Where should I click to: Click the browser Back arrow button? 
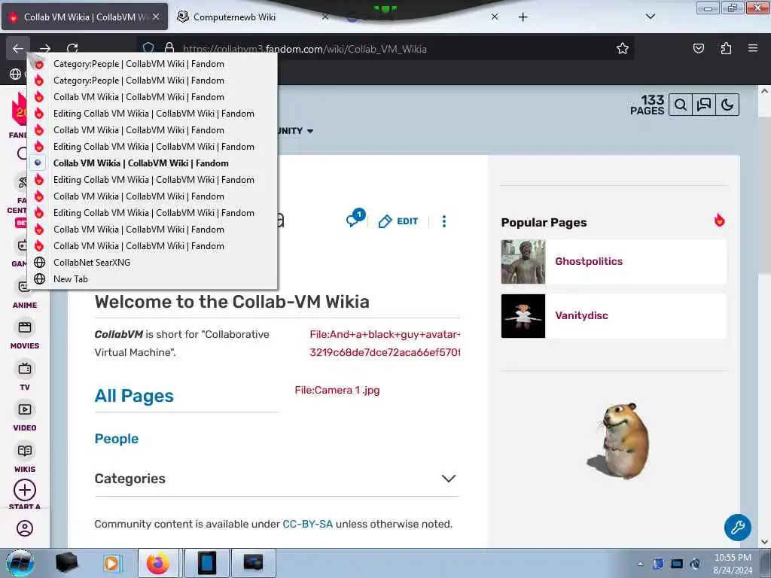tap(18, 49)
